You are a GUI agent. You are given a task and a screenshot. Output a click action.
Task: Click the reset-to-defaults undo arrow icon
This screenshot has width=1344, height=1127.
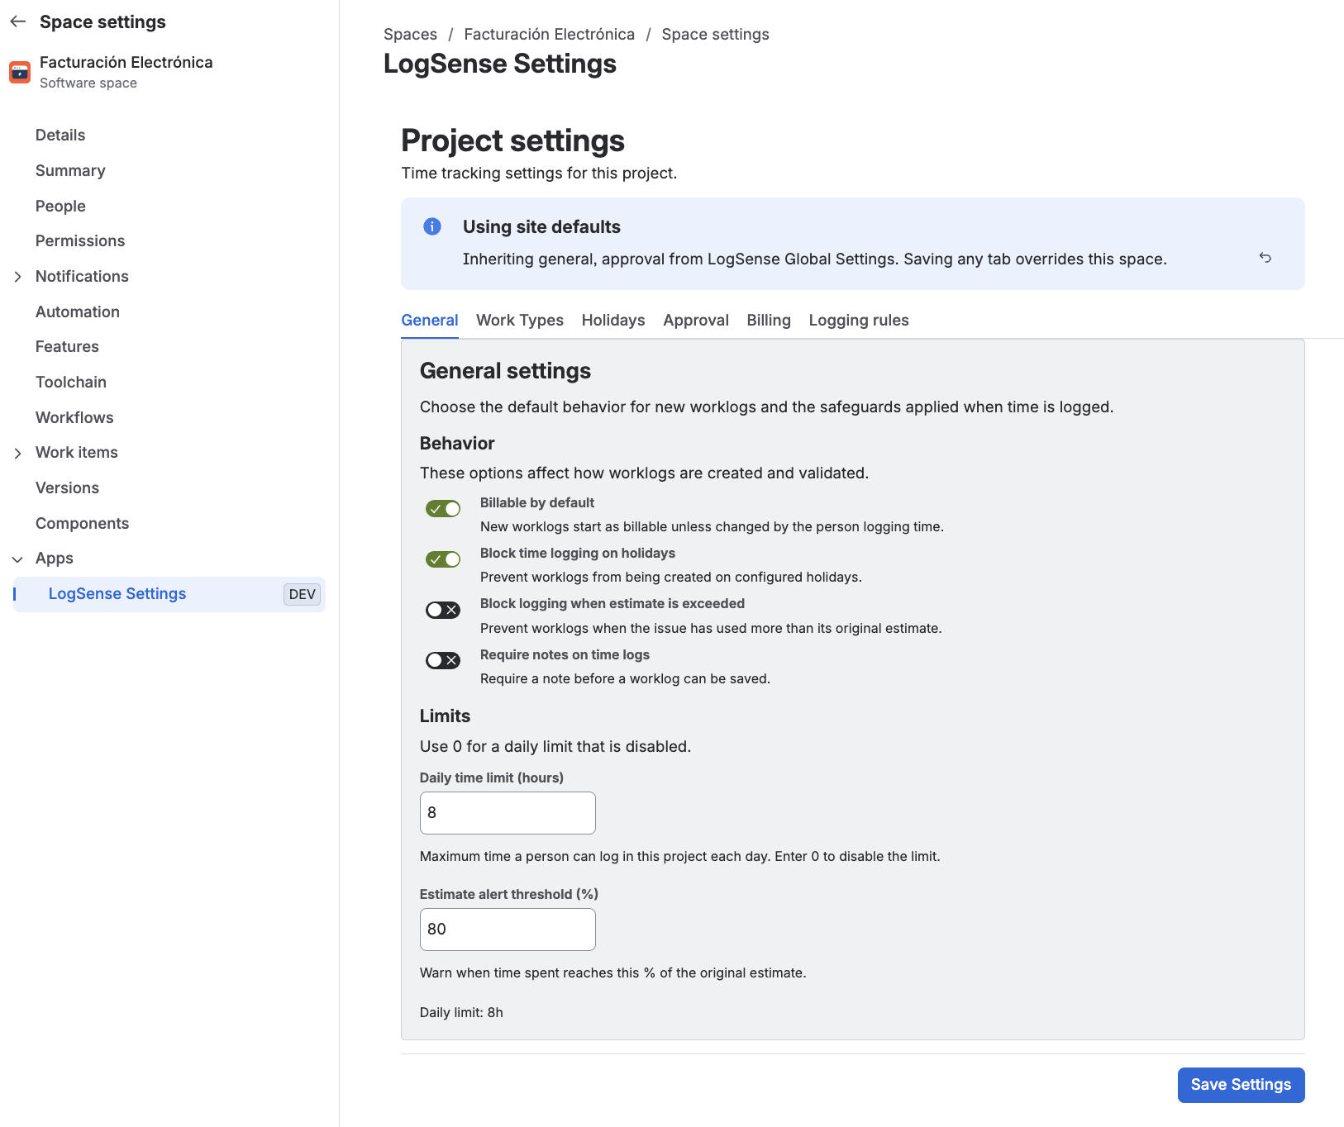pos(1265,258)
